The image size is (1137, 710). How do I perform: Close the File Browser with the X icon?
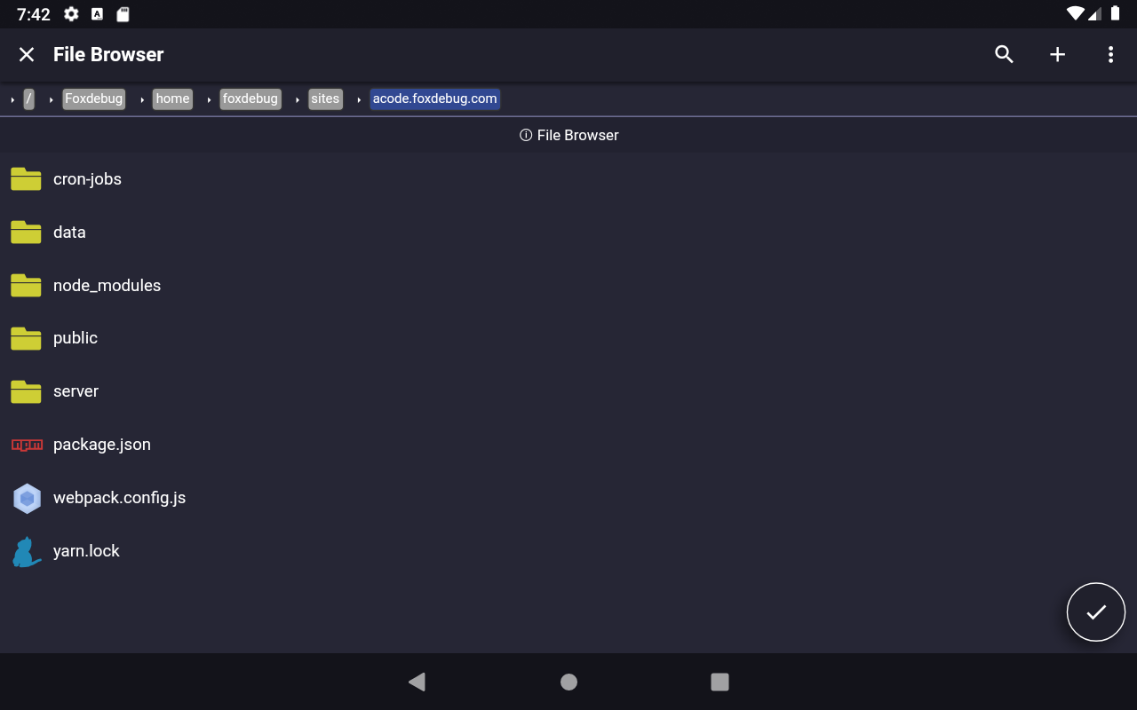(x=27, y=54)
